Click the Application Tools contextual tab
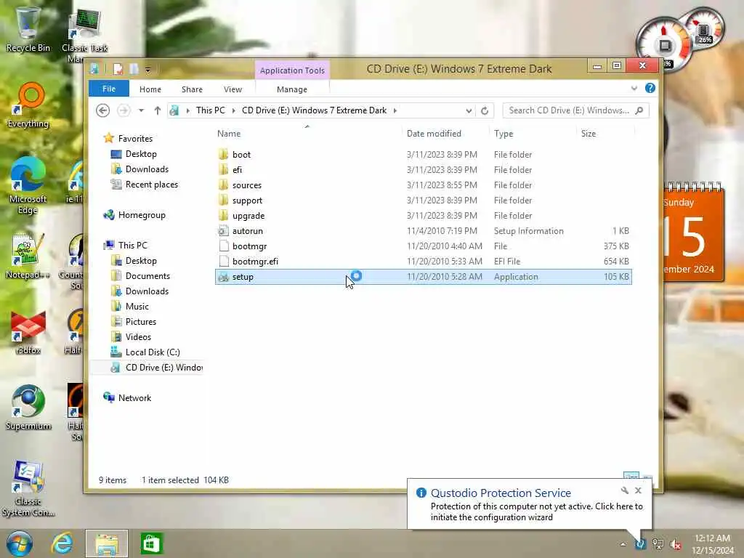This screenshot has height=558, width=744. [x=292, y=70]
